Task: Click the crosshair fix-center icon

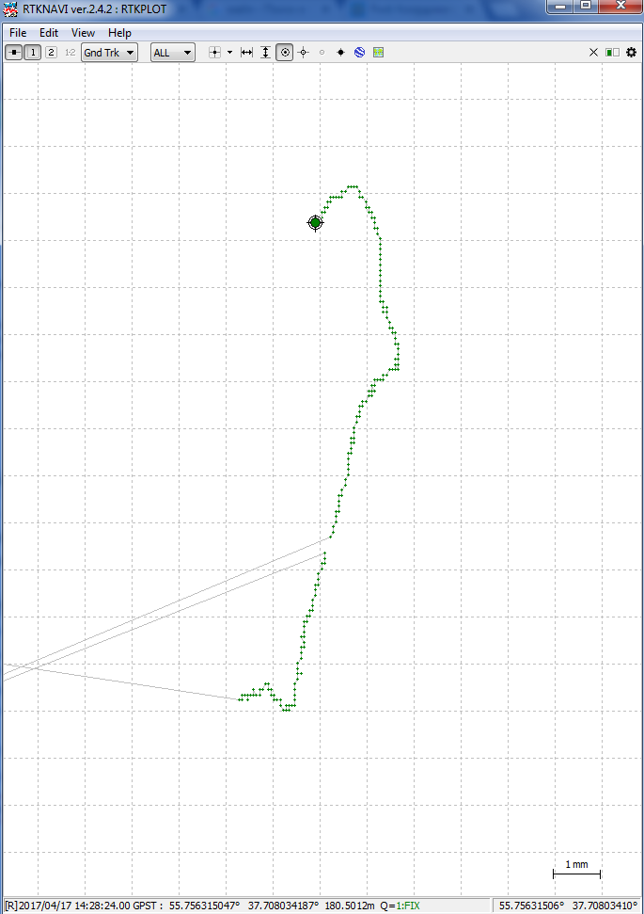Action: coord(303,53)
